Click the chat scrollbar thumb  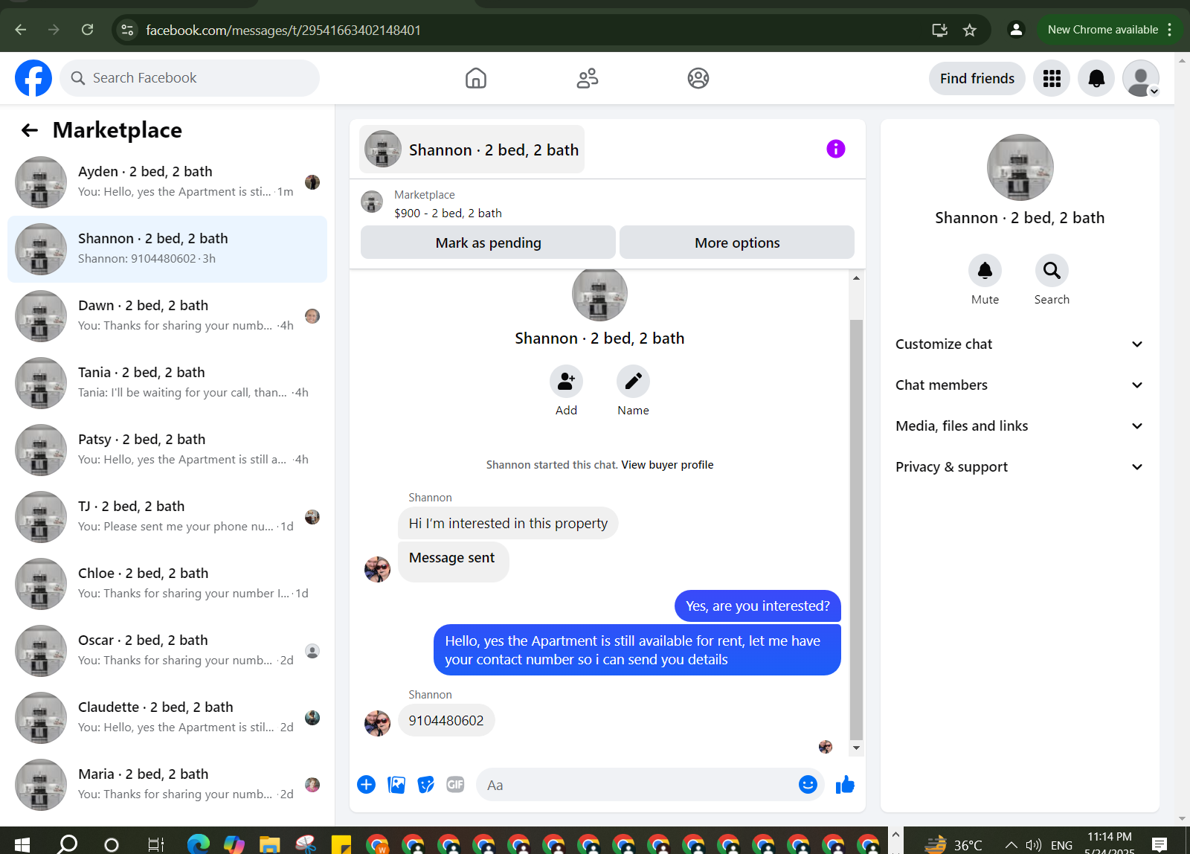point(856,530)
